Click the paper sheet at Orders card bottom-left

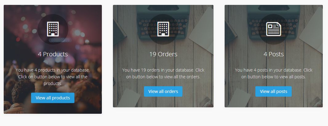(x=128, y=98)
